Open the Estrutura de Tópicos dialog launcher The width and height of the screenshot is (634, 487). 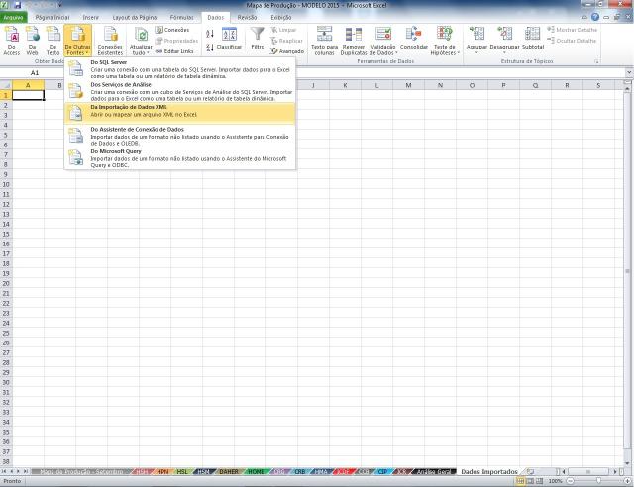[596, 61]
